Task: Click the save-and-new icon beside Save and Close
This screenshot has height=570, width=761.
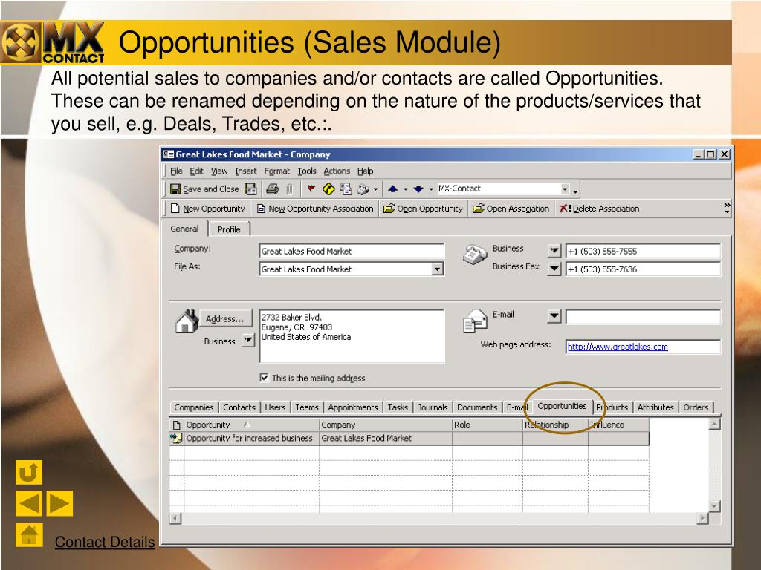Action: 250,189
